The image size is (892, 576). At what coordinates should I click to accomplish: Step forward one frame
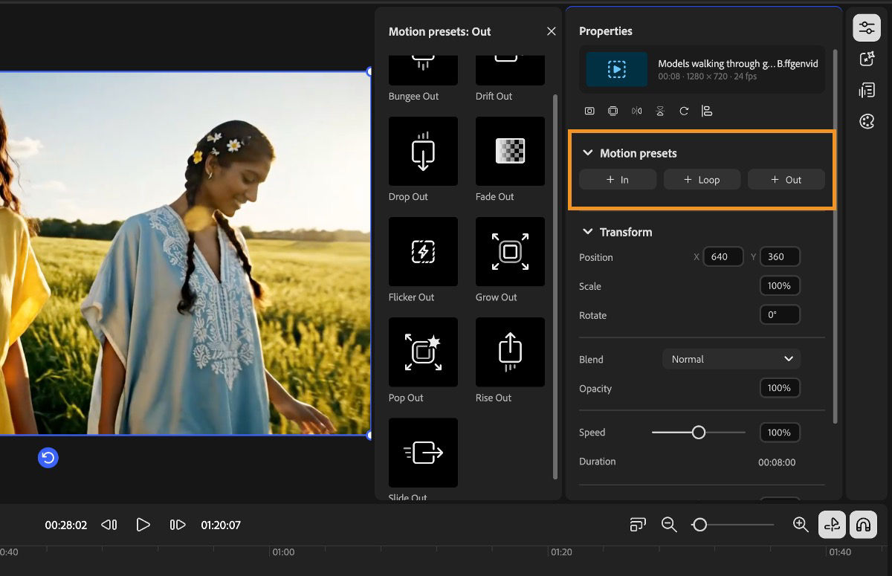pyautogui.click(x=178, y=525)
